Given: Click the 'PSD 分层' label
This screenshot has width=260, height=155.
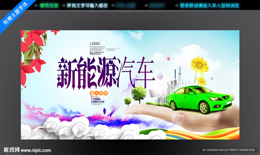Looking at the screenshot, I should [125, 6].
